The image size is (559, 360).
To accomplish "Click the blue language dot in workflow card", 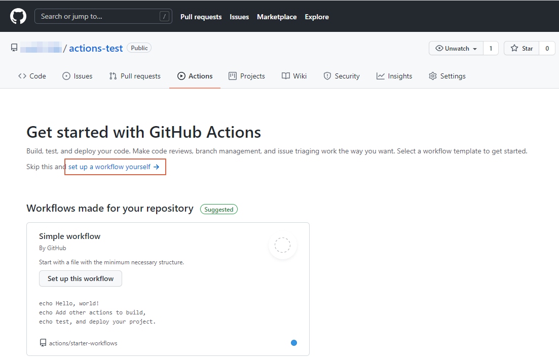I will click(x=294, y=343).
